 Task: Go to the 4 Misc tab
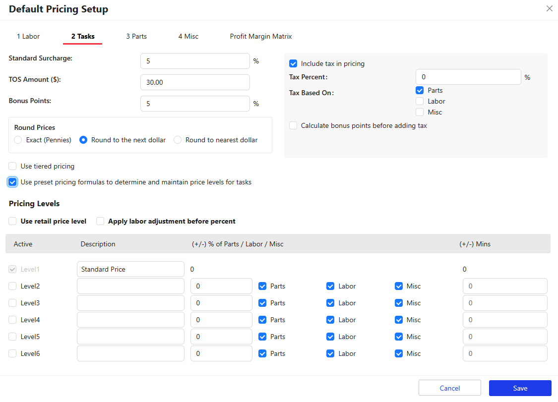click(188, 36)
